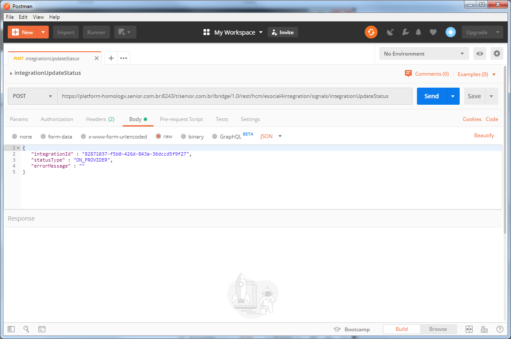
Task: Close the integrationUpdateStatus tab
Action: point(97,58)
